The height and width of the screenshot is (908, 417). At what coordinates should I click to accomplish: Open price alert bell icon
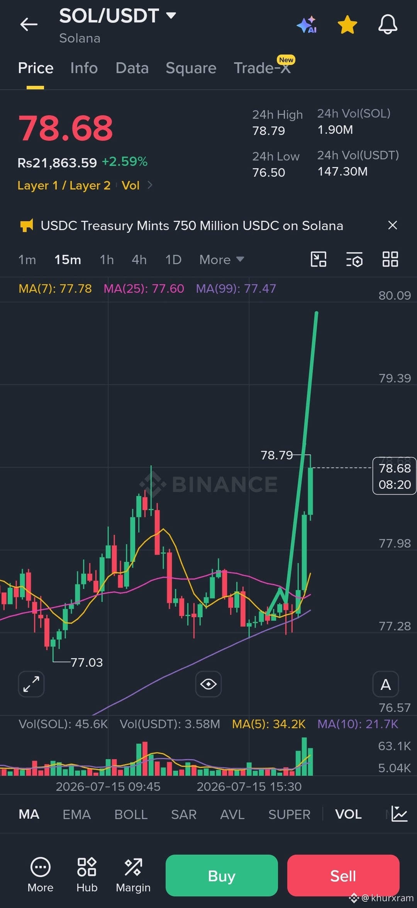coord(388,24)
